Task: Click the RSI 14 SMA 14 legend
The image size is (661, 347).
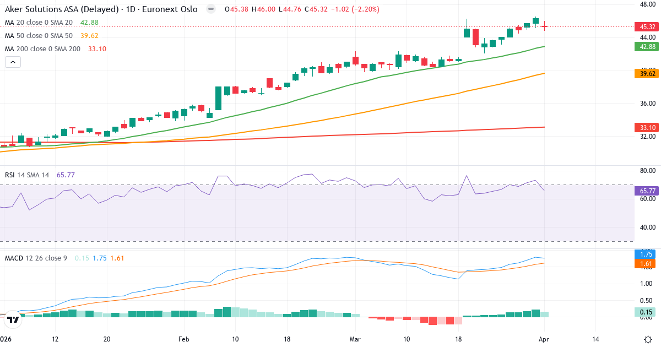Action: (27, 175)
